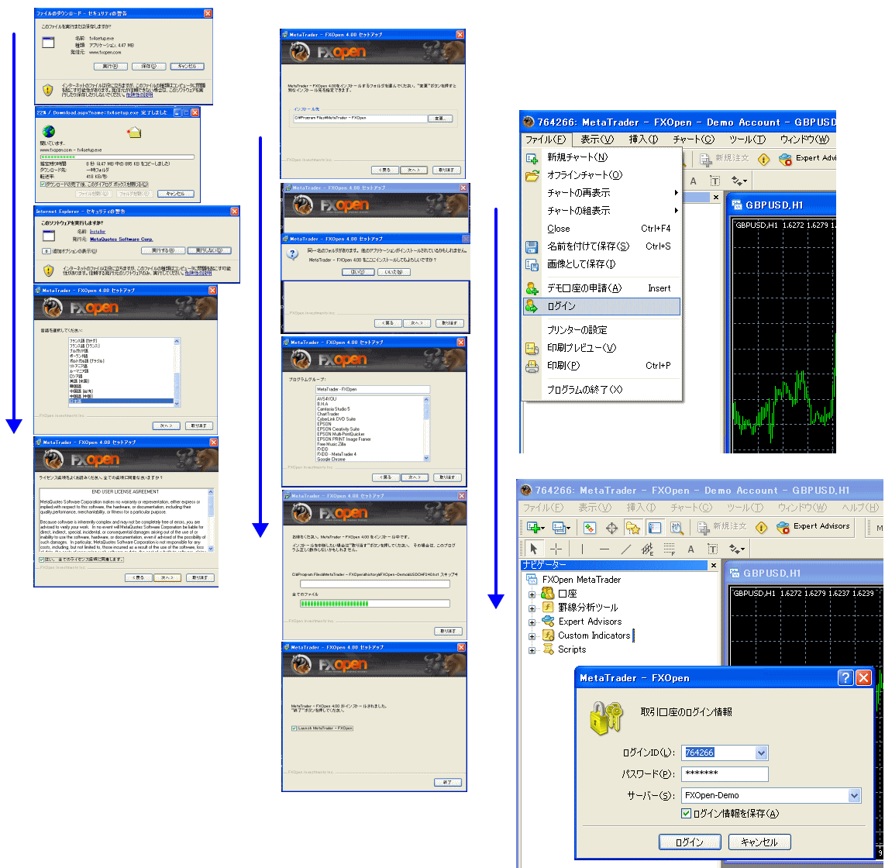The width and height of the screenshot is (885, 868).
Task: Click 実行しない in the Internet Explorer security warning
Action: tap(209, 250)
